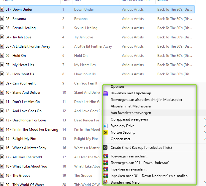Expand the Norton Security submenu
This screenshot has width=206, height=186.
click(205, 132)
